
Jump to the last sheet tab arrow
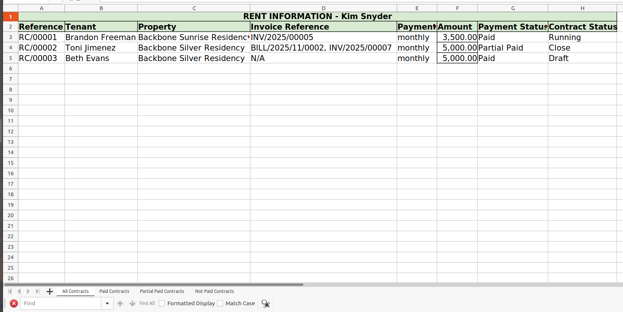pos(37,291)
